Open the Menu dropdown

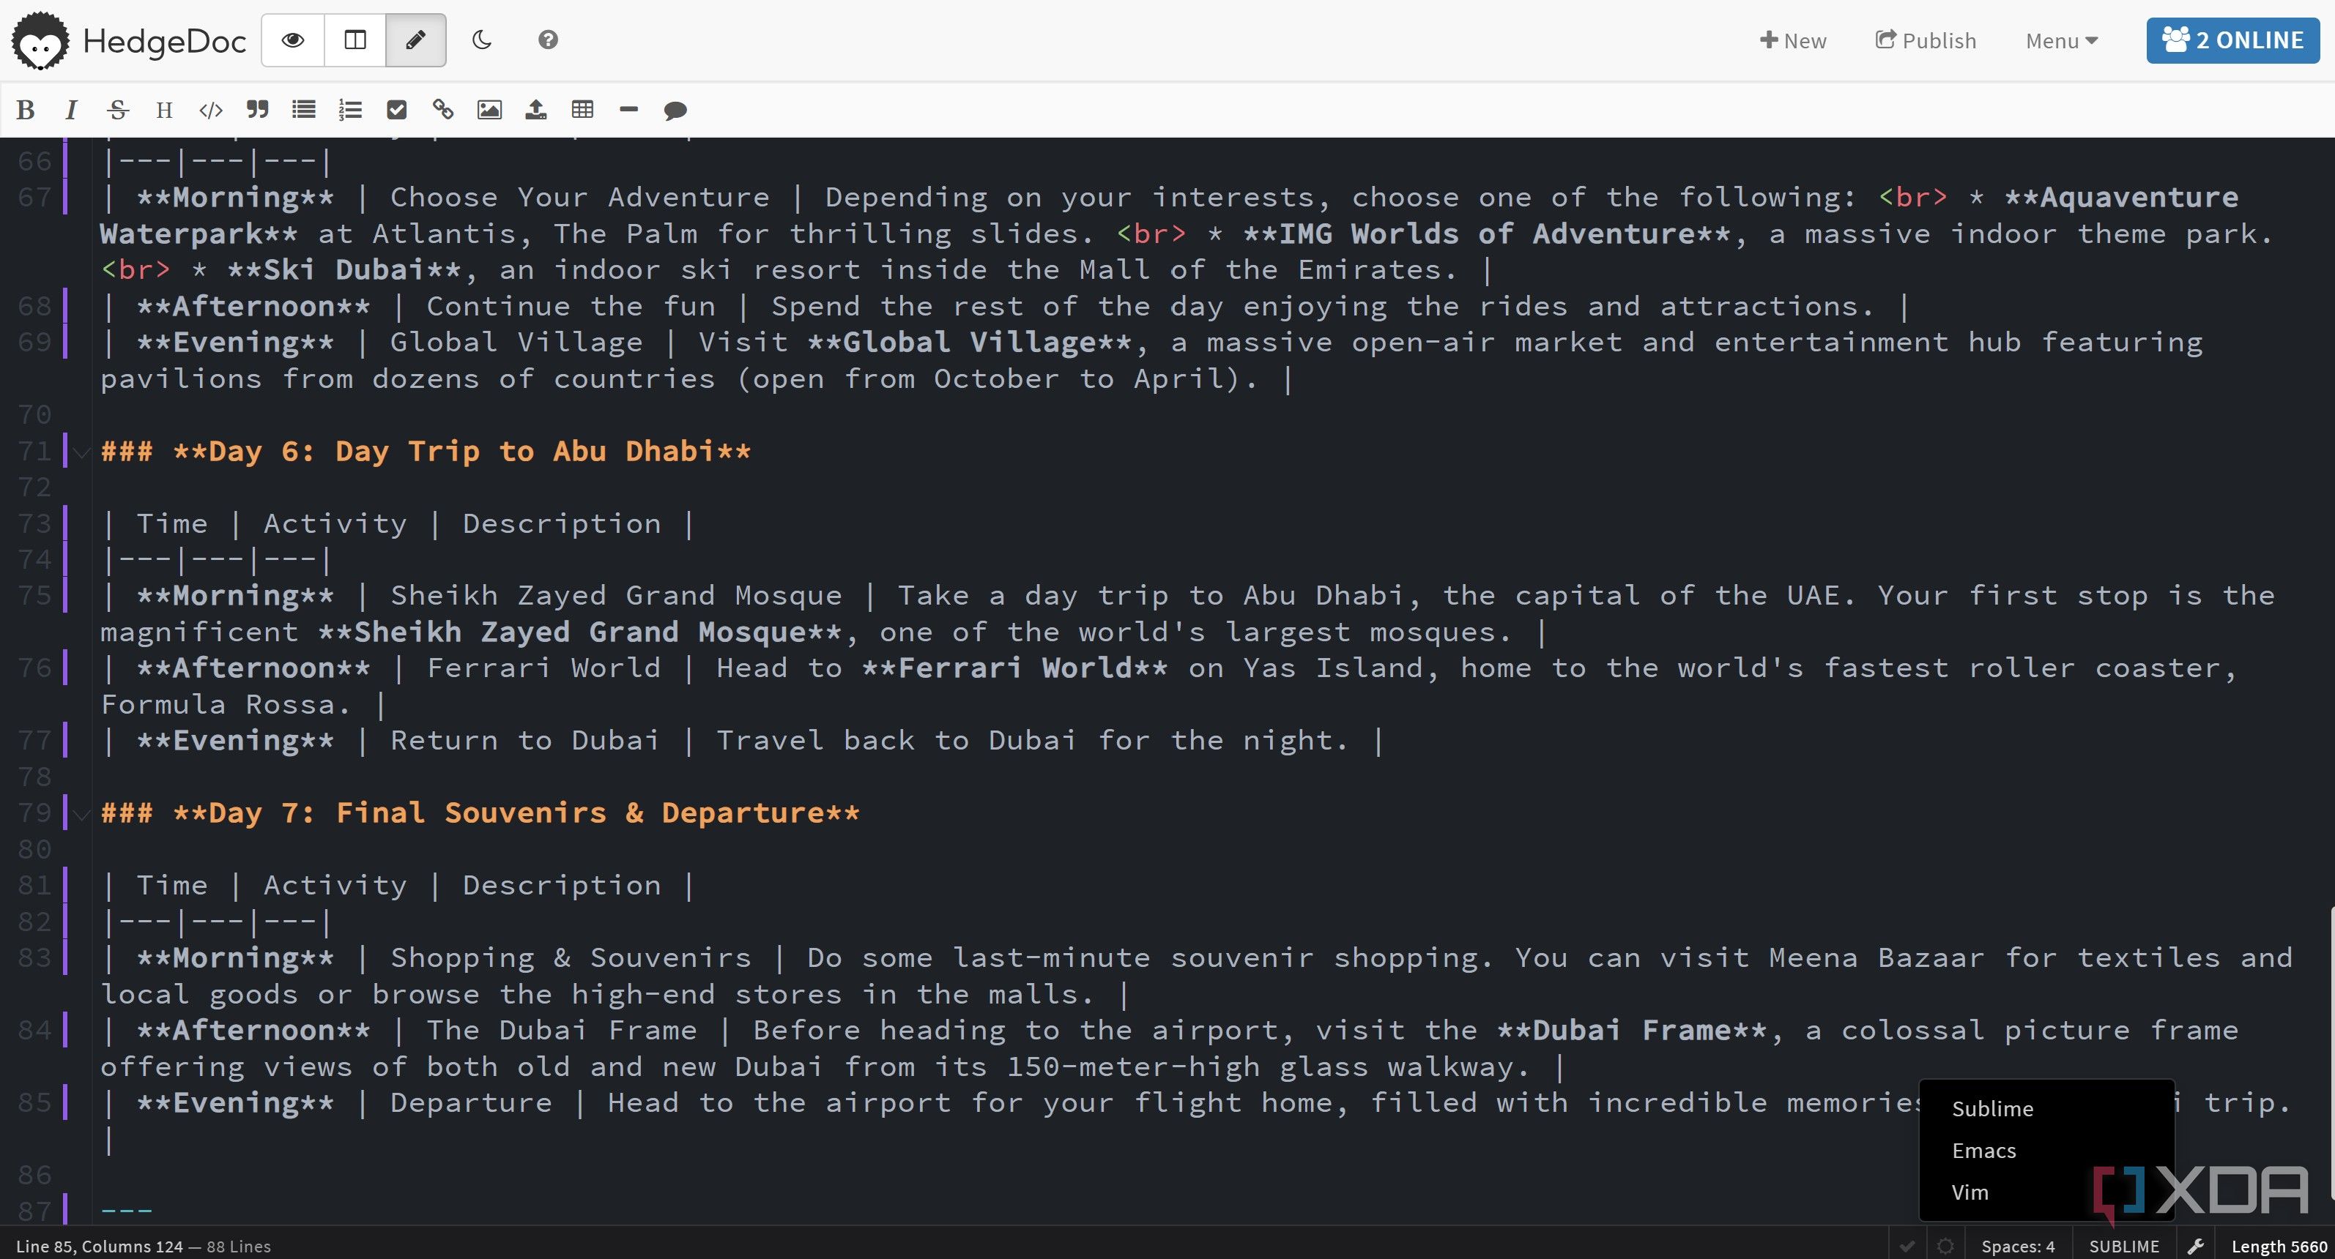coord(2062,41)
